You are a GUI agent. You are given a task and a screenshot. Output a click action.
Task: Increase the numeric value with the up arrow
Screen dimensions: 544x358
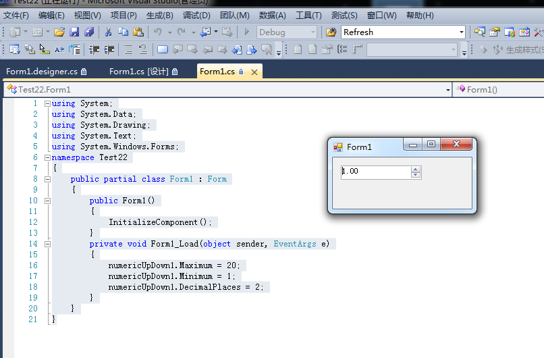pos(416,170)
